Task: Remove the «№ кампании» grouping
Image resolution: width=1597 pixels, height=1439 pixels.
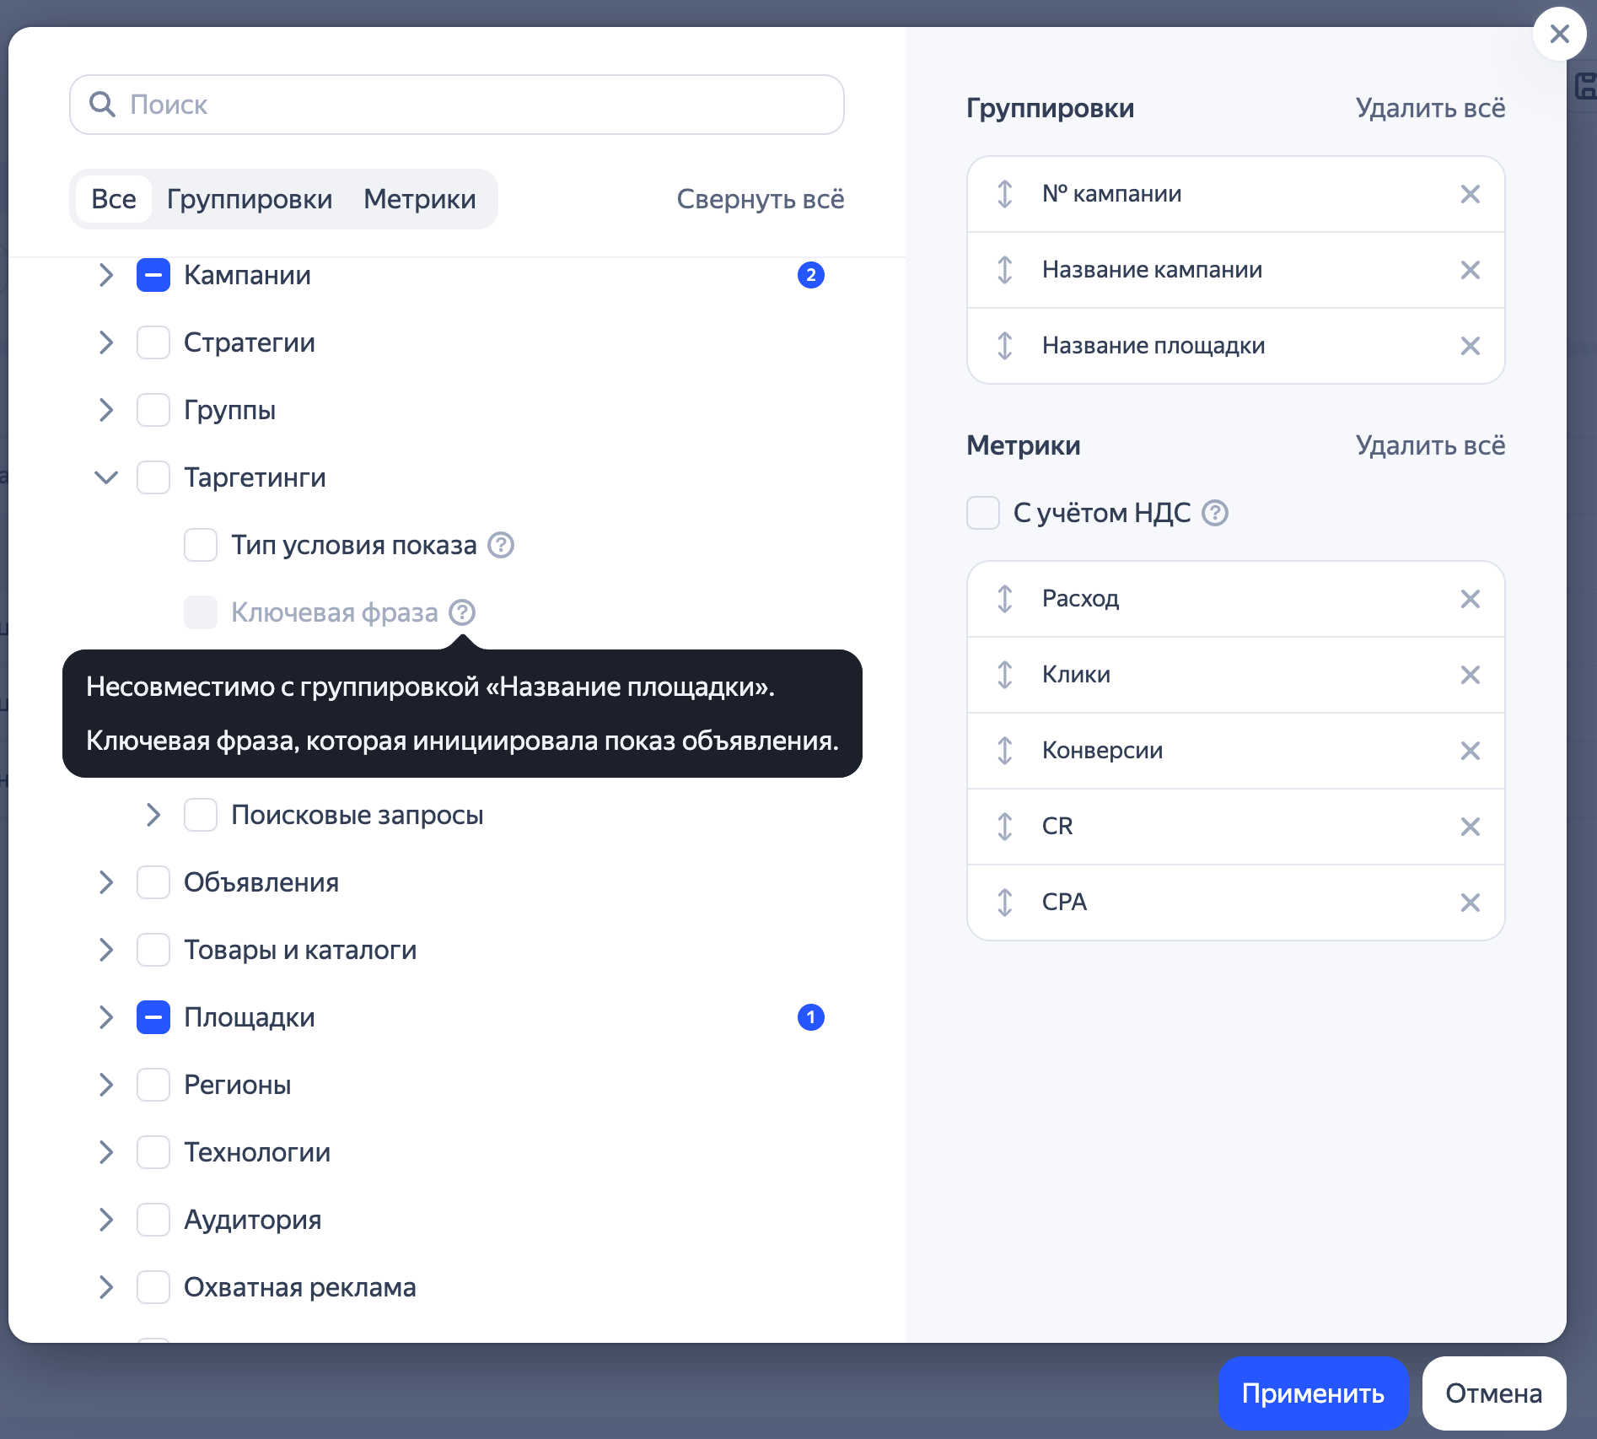Action: [1470, 194]
